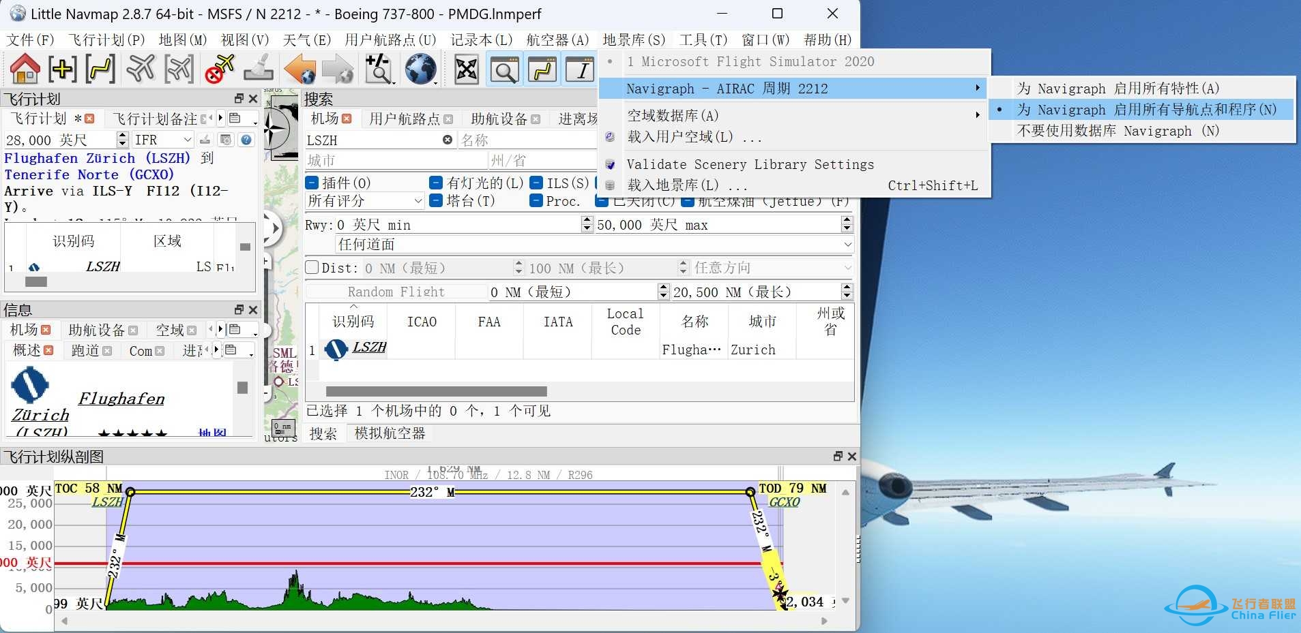
Task: Click the yellow plus in brackets toolbar icon
Action: [63, 69]
